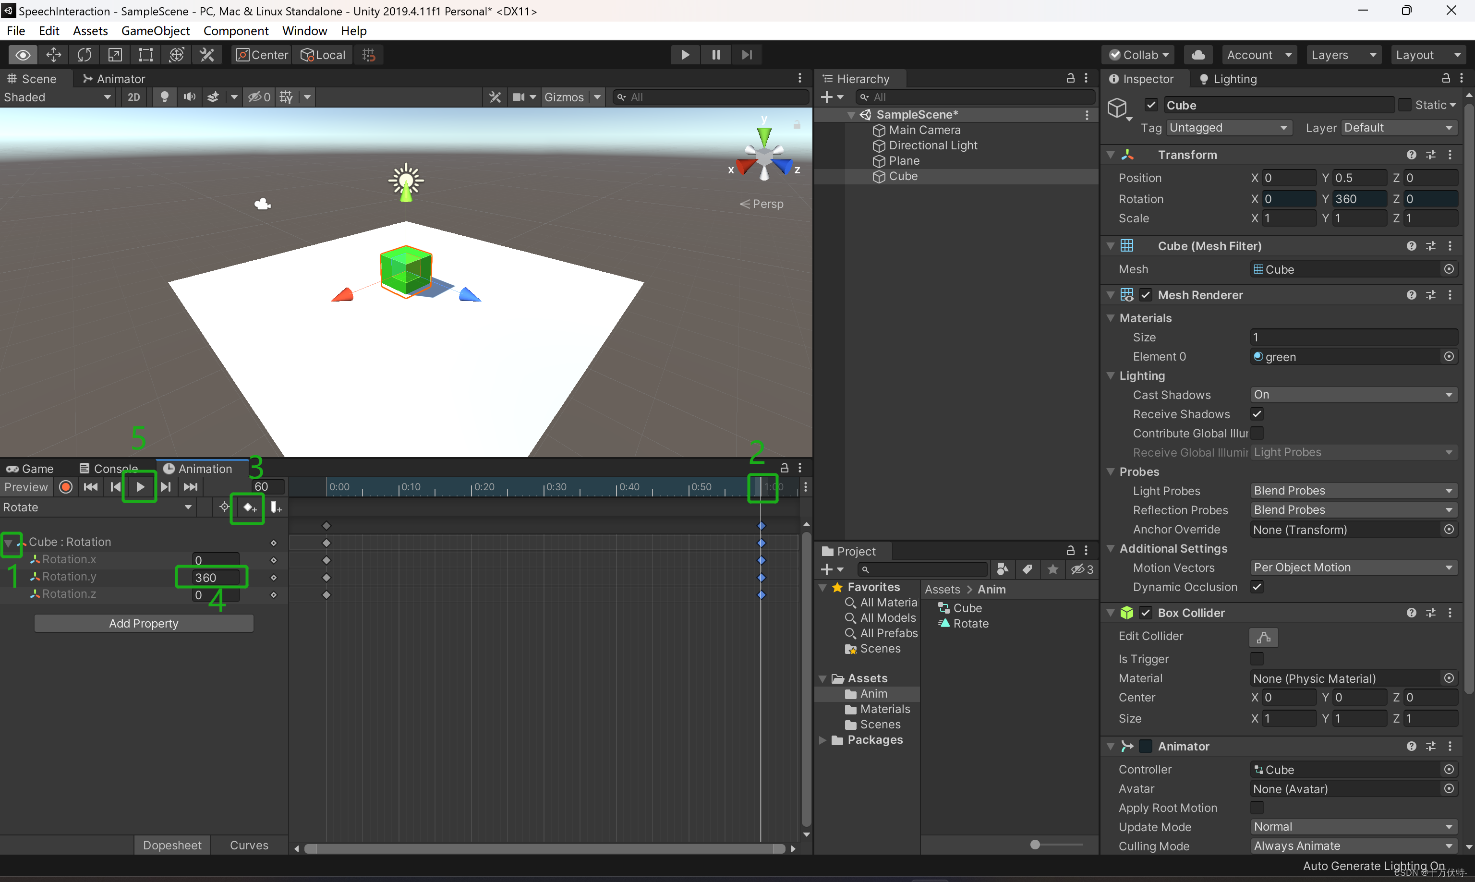The image size is (1475, 882).
Task: Open the GameObject menu
Action: tap(155, 31)
